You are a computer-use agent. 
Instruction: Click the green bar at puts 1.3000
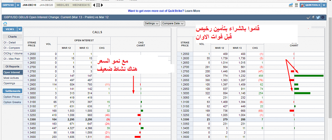point(302,93)
